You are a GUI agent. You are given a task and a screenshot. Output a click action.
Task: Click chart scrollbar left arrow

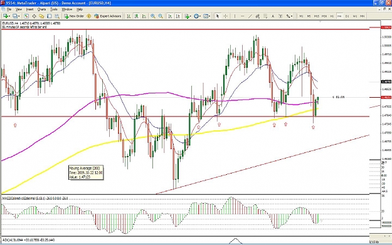[384, 236]
